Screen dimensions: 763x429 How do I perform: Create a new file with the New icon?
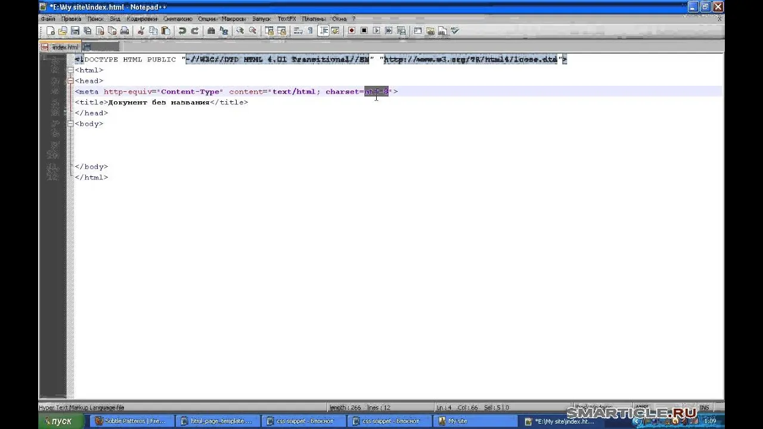pos(51,31)
